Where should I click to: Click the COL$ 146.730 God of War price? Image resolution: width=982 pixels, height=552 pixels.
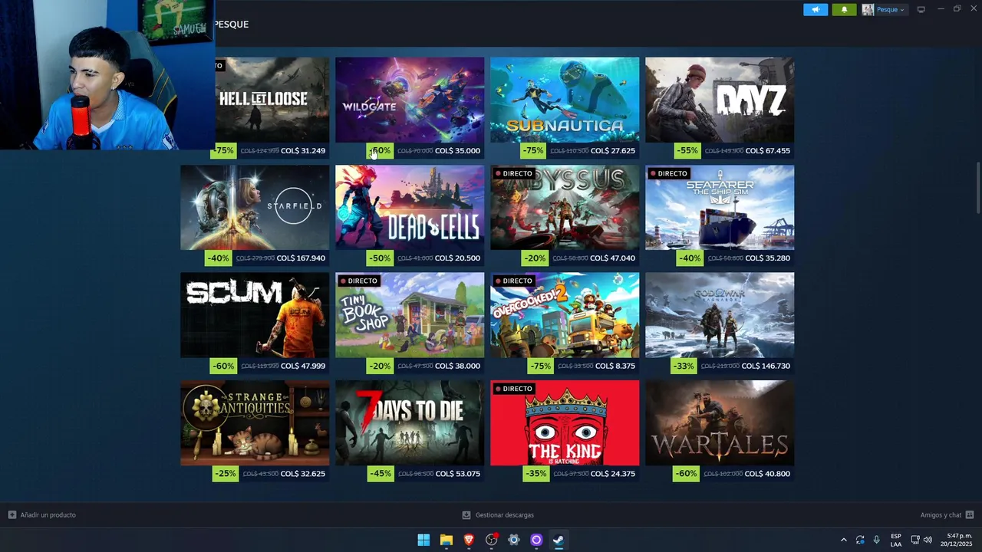[x=766, y=366]
